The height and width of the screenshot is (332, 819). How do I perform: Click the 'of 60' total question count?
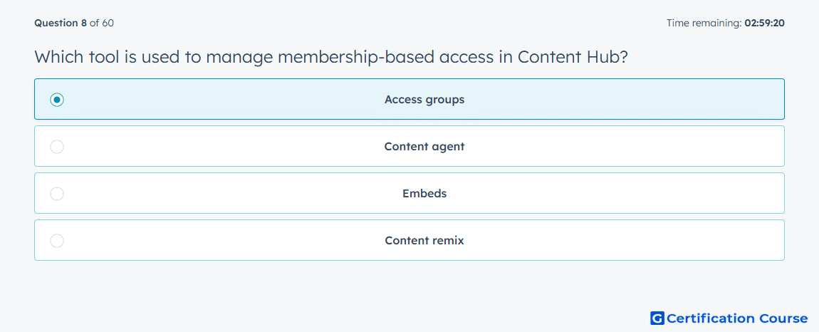pos(102,23)
